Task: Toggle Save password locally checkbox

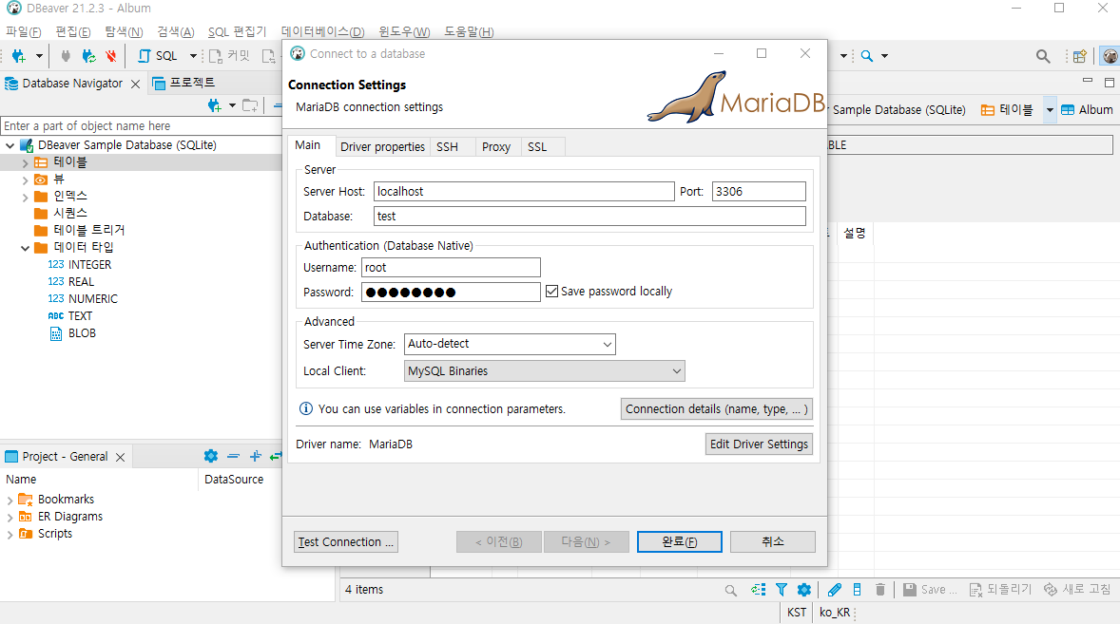Action: tap(551, 291)
